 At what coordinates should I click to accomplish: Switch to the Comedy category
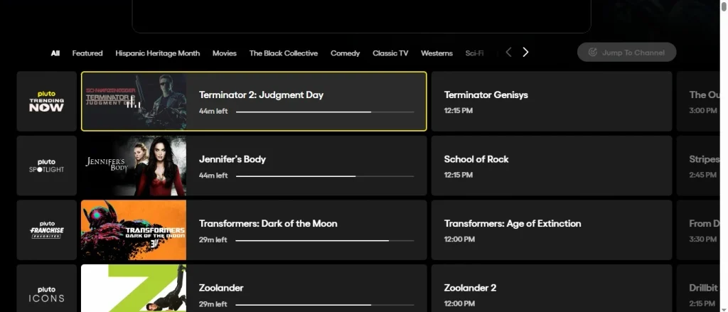coord(345,53)
